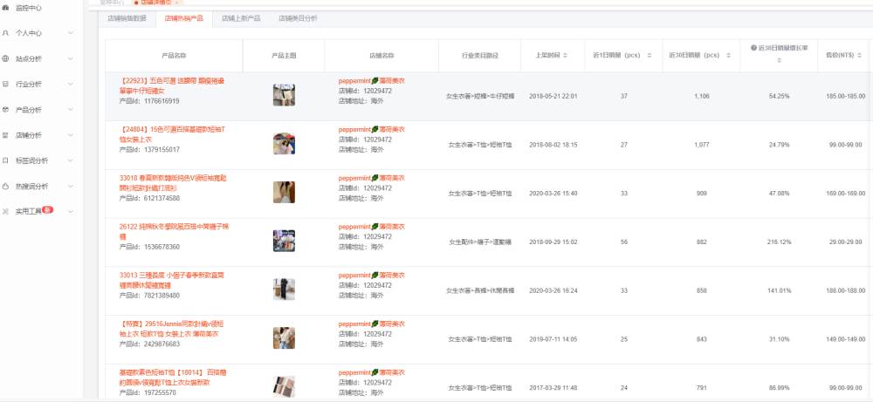Click the 54.25% growth rate cell
This screenshot has width=873, height=402.
(x=779, y=96)
